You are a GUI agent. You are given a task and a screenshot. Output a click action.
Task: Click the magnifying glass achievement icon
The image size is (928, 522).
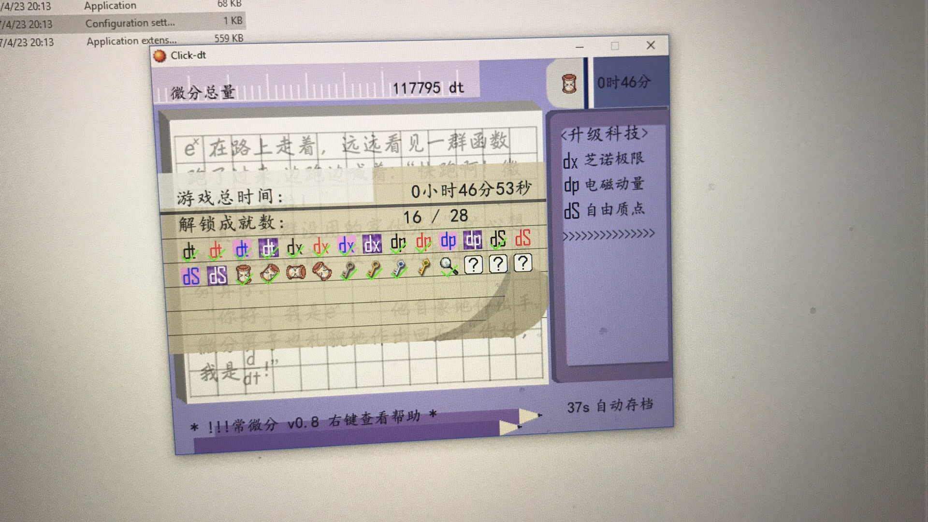[x=449, y=266]
